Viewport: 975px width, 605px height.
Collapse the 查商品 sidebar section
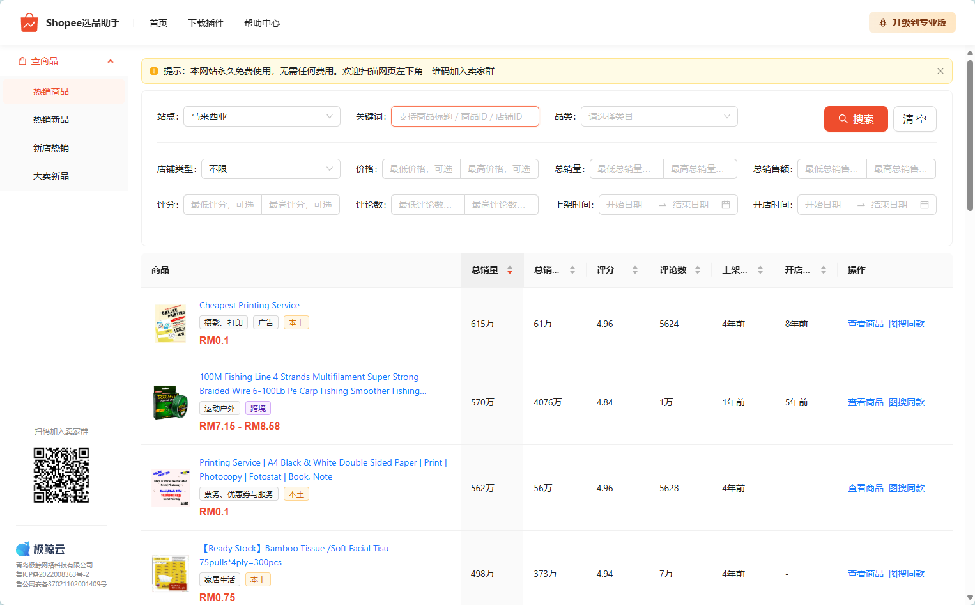coord(111,61)
